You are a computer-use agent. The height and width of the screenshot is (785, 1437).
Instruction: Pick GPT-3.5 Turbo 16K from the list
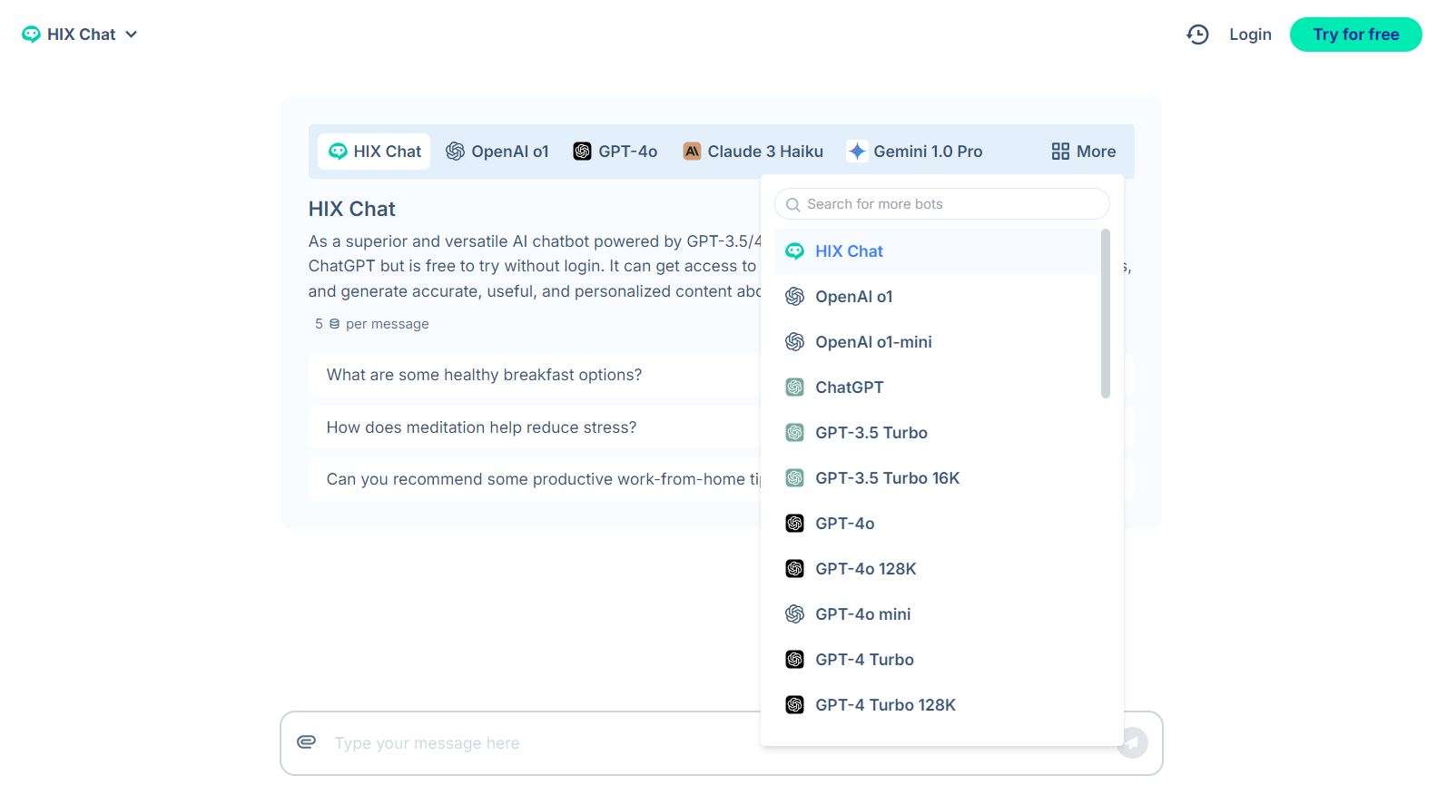coord(937,478)
